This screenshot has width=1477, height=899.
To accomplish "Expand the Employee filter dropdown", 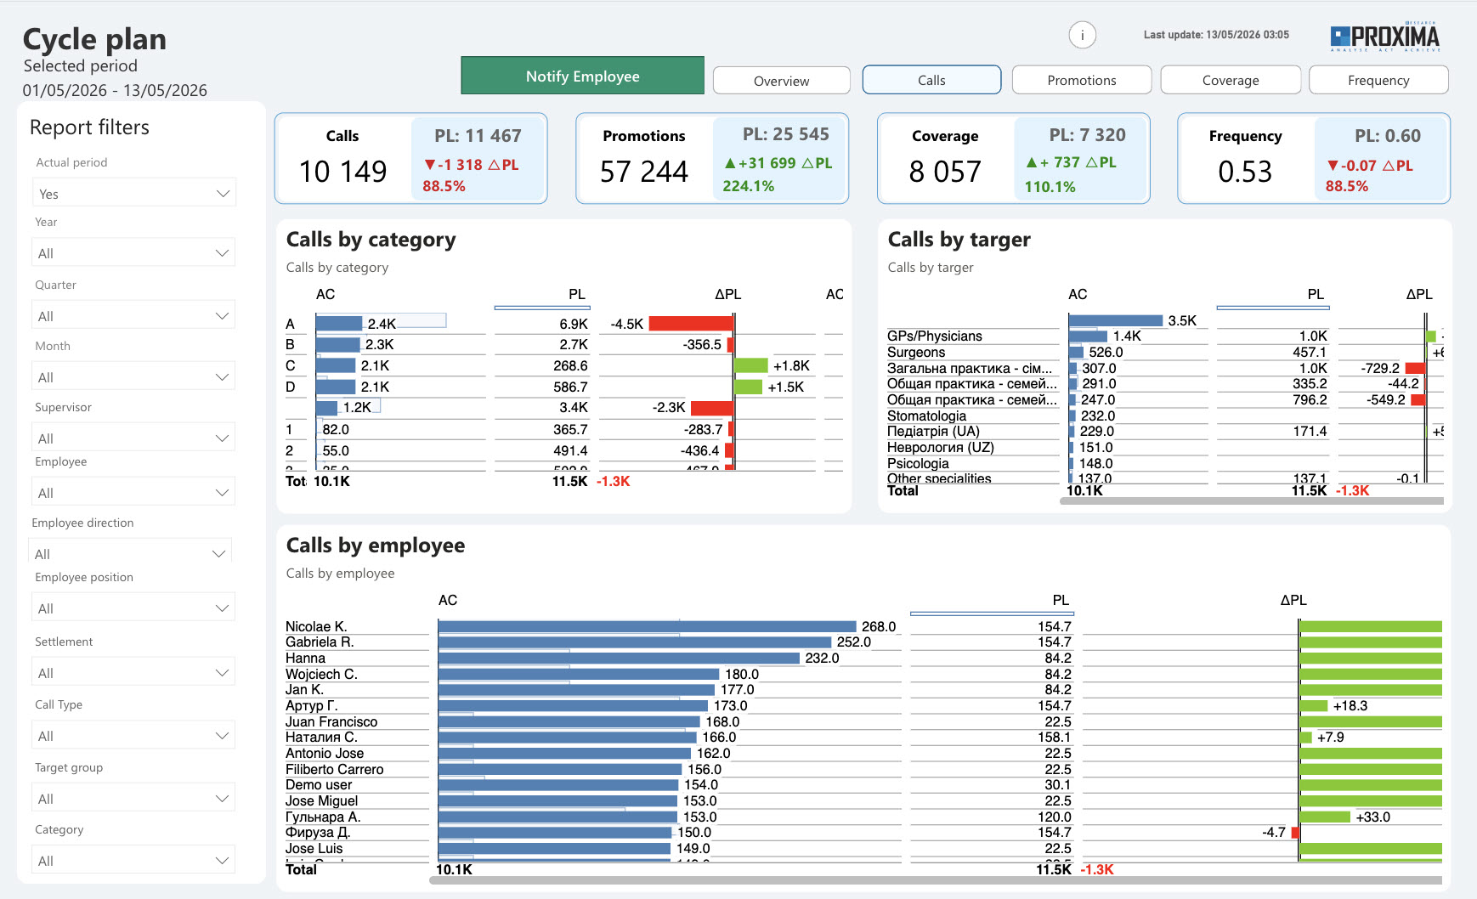I will click(134, 492).
